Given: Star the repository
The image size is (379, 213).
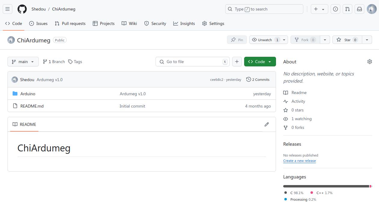Looking at the screenshot, I should pos(347,40).
